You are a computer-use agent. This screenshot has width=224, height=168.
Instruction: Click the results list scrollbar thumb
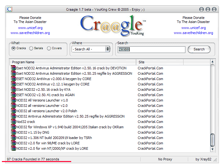coord(212,140)
